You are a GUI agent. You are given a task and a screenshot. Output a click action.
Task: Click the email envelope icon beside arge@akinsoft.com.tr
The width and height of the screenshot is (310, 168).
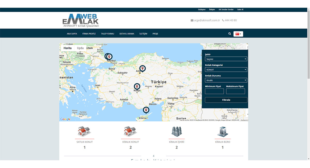[x=192, y=20]
